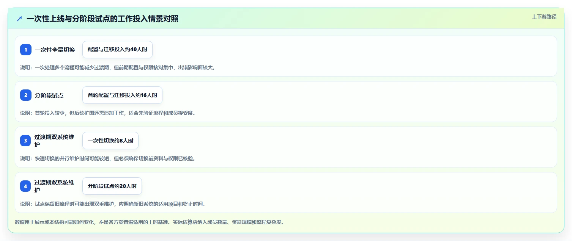Click the number 2 badge for 分阶段试点
572x241 pixels.
26,95
